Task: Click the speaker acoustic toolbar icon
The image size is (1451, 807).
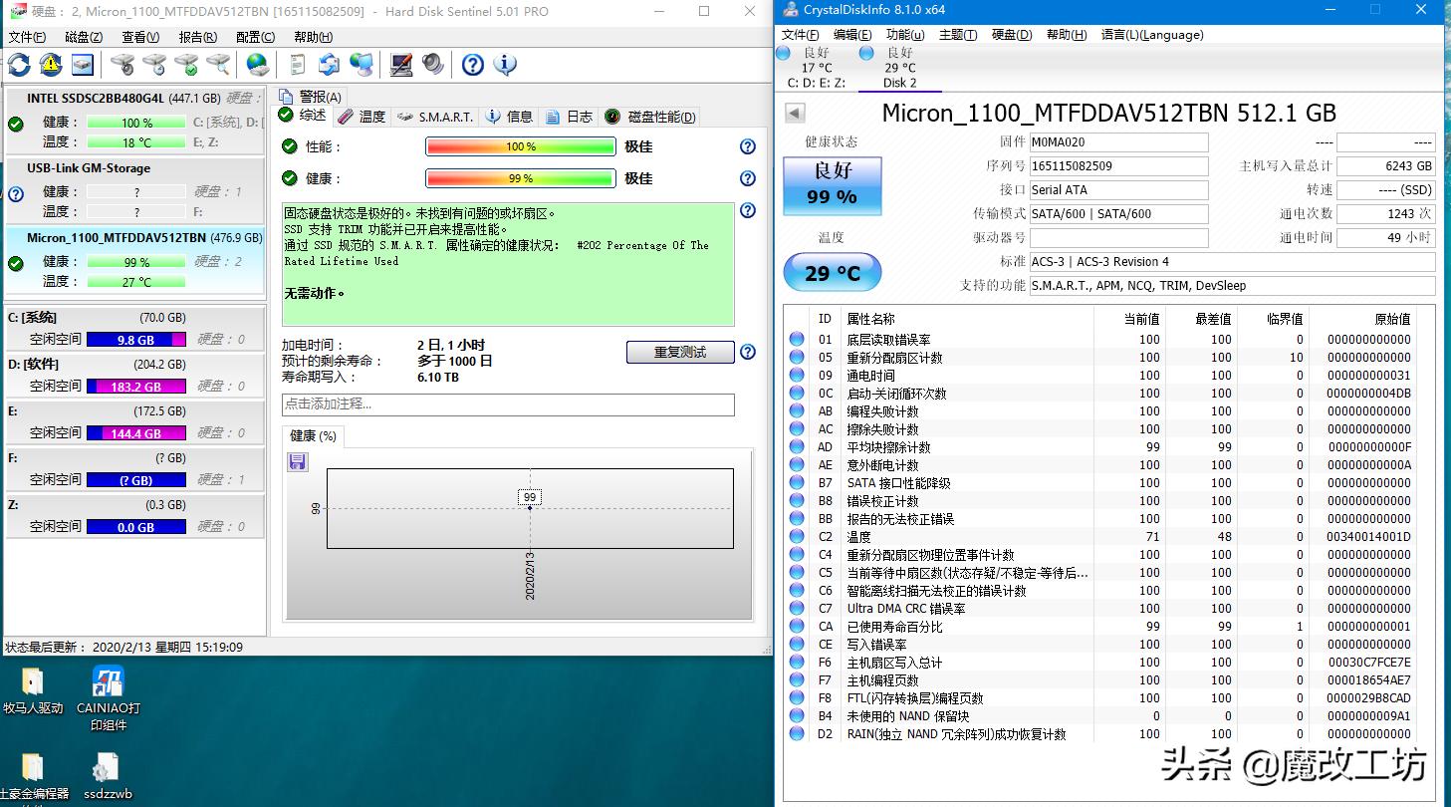Action: click(431, 64)
